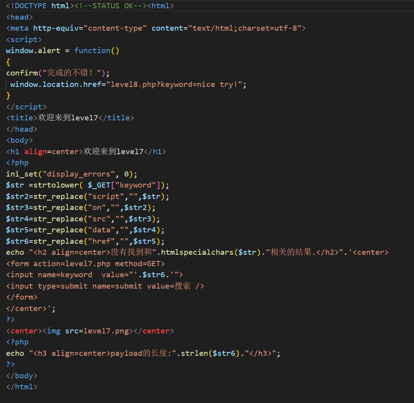Click the confirm("完成的不错！") line

pos(58,73)
